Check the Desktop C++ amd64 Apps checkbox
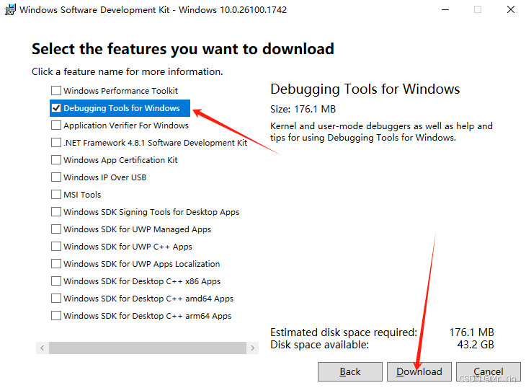The width and height of the screenshot is (526, 388). [x=56, y=298]
